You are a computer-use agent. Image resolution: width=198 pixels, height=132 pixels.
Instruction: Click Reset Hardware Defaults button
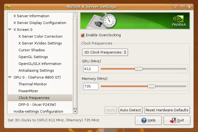[167, 110]
